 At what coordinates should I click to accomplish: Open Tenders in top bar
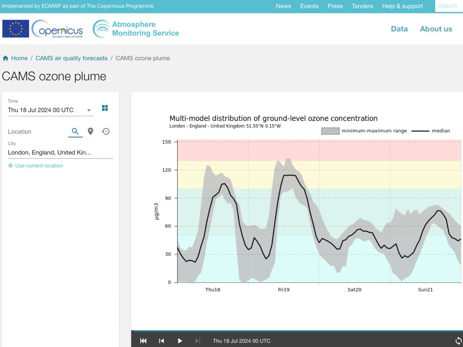pyautogui.click(x=362, y=6)
